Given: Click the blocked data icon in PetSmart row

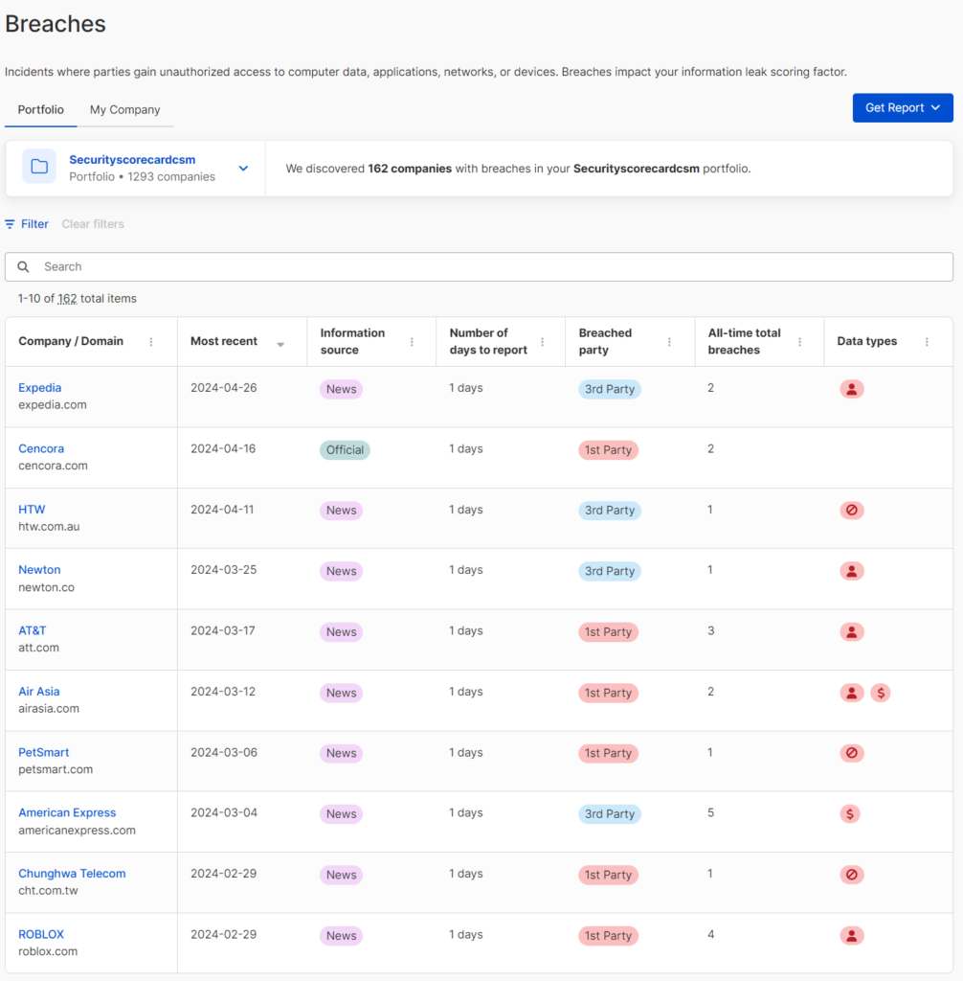Looking at the screenshot, I should click(x=852, y=753).
